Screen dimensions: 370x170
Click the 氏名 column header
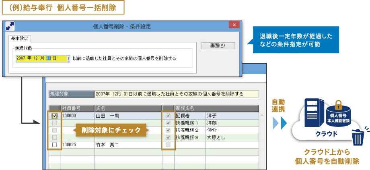tap(128, 108)
